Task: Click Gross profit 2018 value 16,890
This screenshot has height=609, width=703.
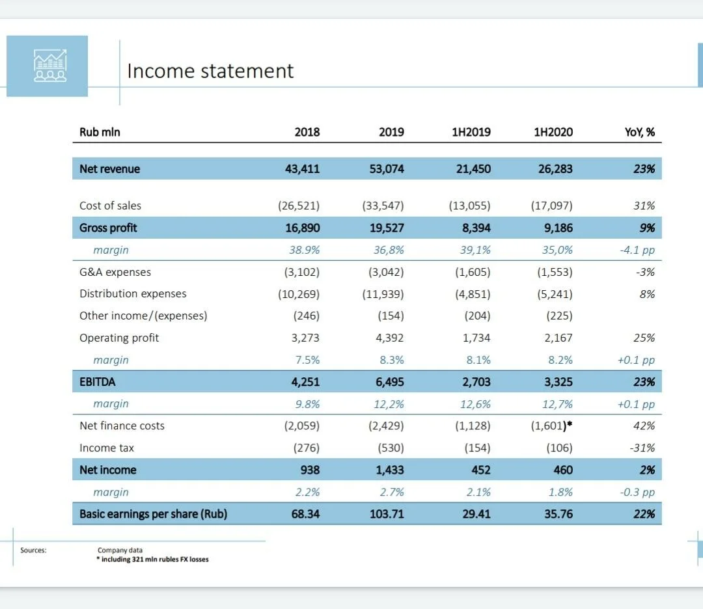Action: tap(303, 228)
